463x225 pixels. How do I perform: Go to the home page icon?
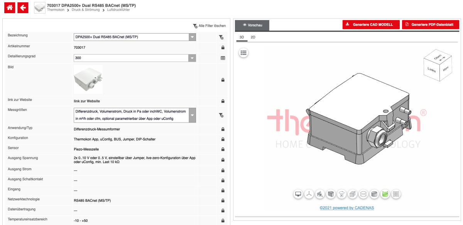[10, 7]
